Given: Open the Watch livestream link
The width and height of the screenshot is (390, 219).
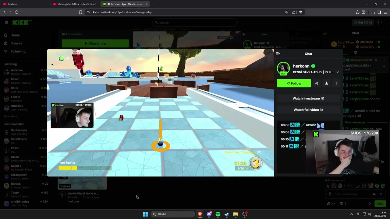Looking at the screenshot, I should pos(308,98).
